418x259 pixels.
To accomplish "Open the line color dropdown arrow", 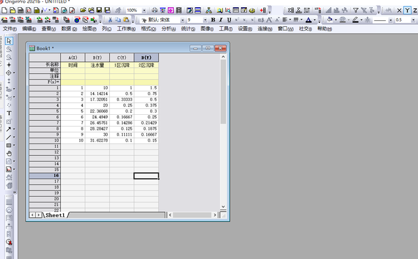I will 361,20.
